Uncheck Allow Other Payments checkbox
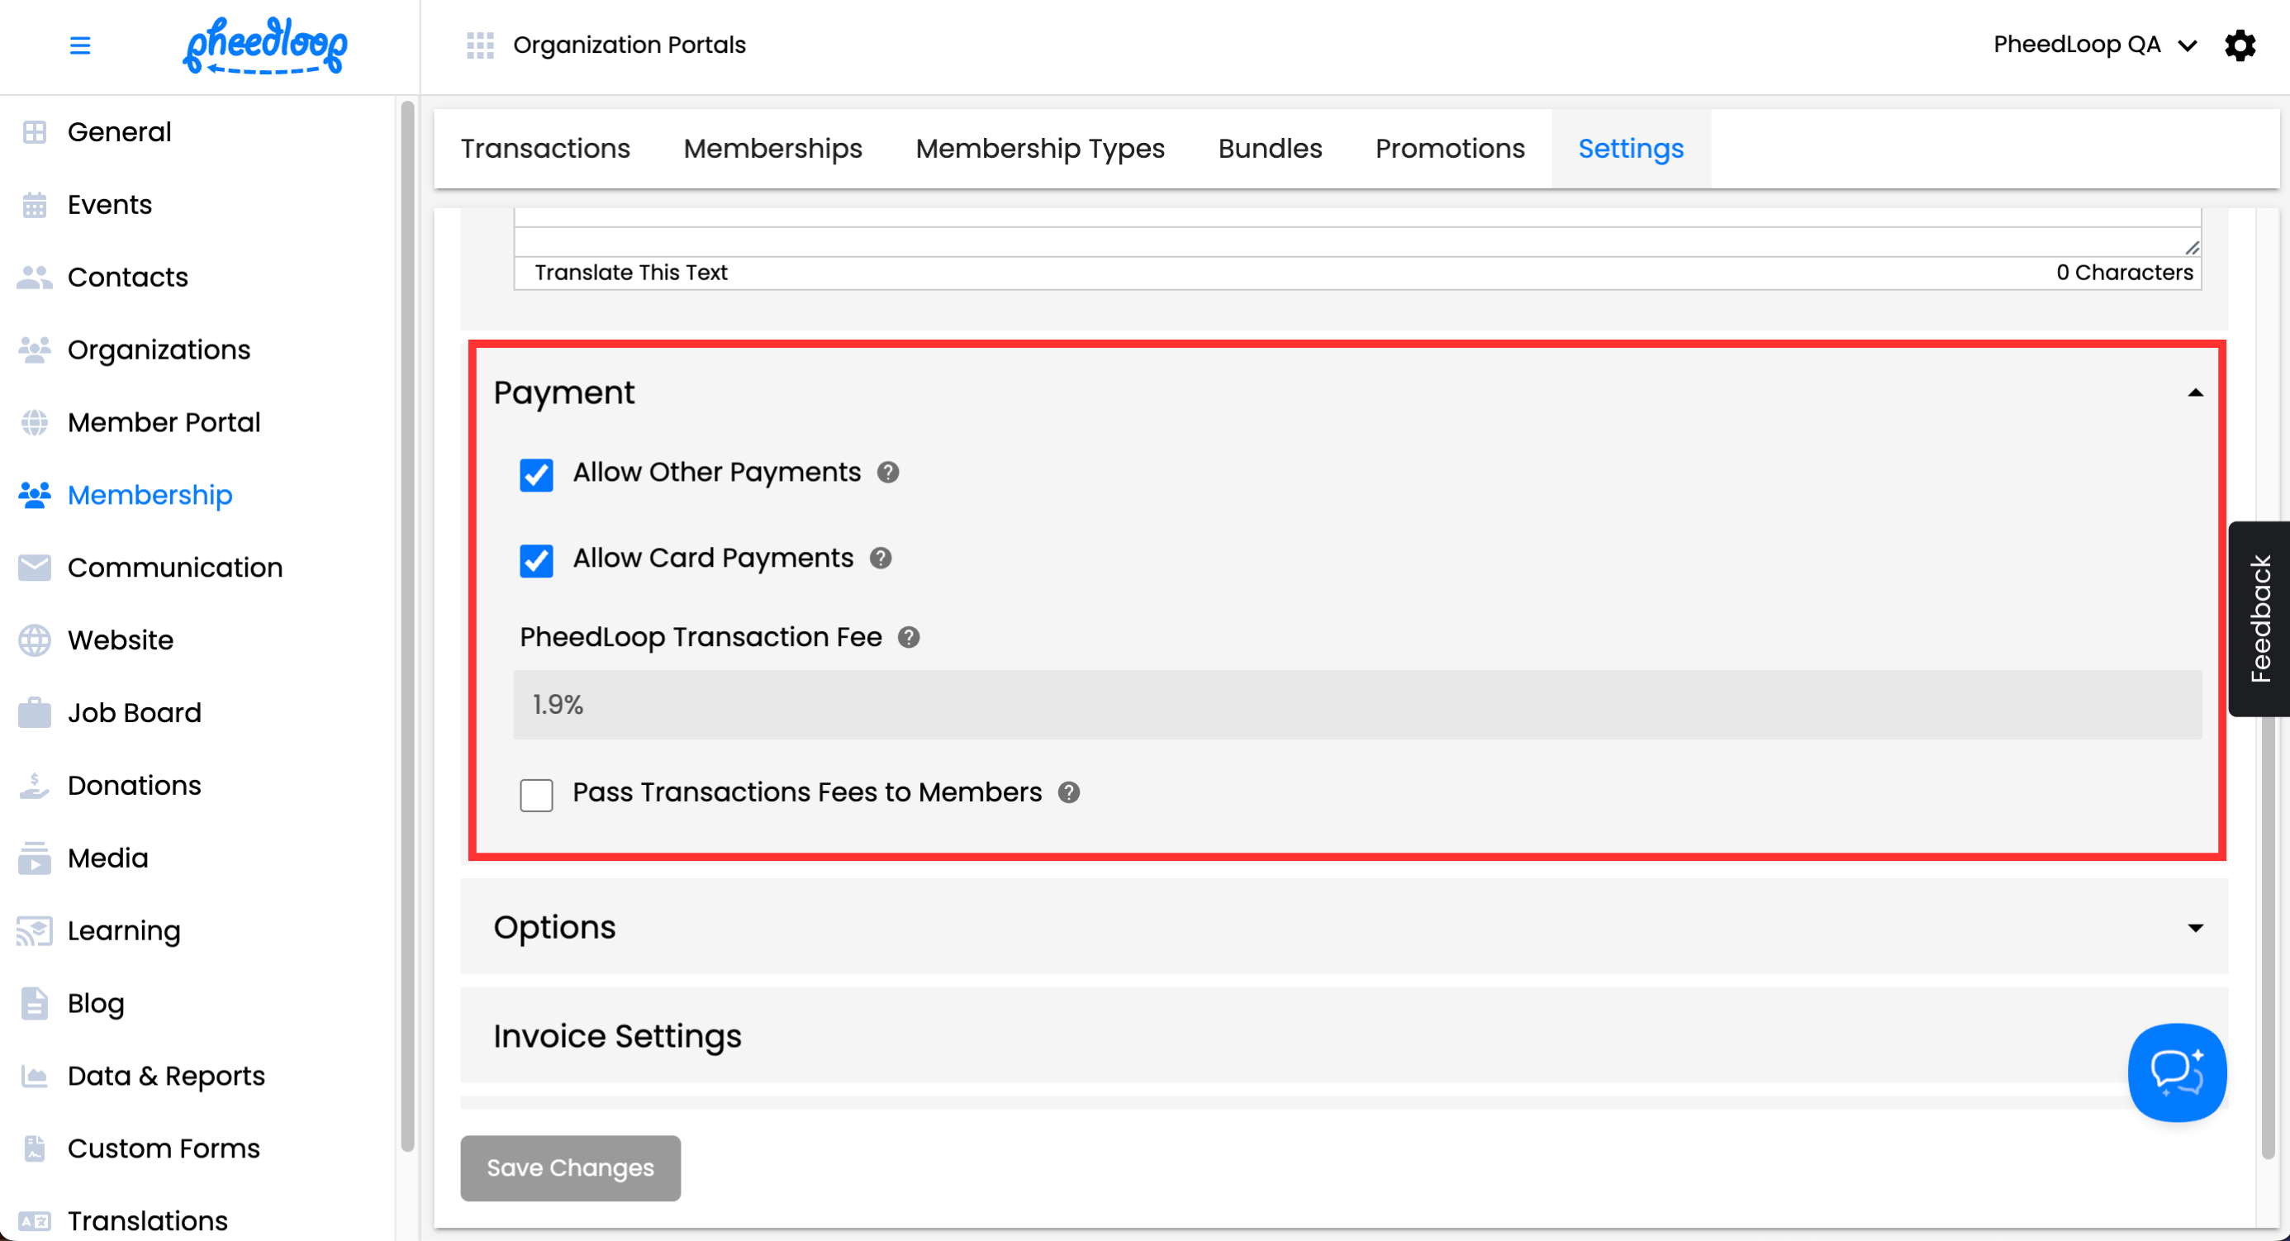Image resolution: width=2290 pixels, height=1241 pixels. pos(536,475)
